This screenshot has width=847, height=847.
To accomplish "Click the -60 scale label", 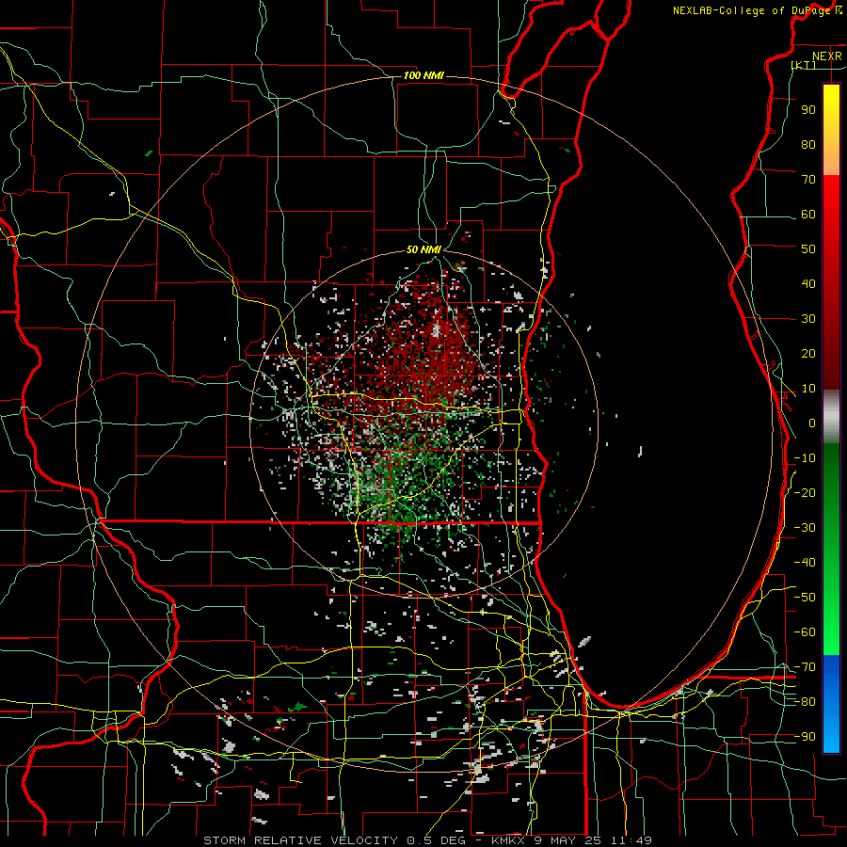I will tap(805, 632).
